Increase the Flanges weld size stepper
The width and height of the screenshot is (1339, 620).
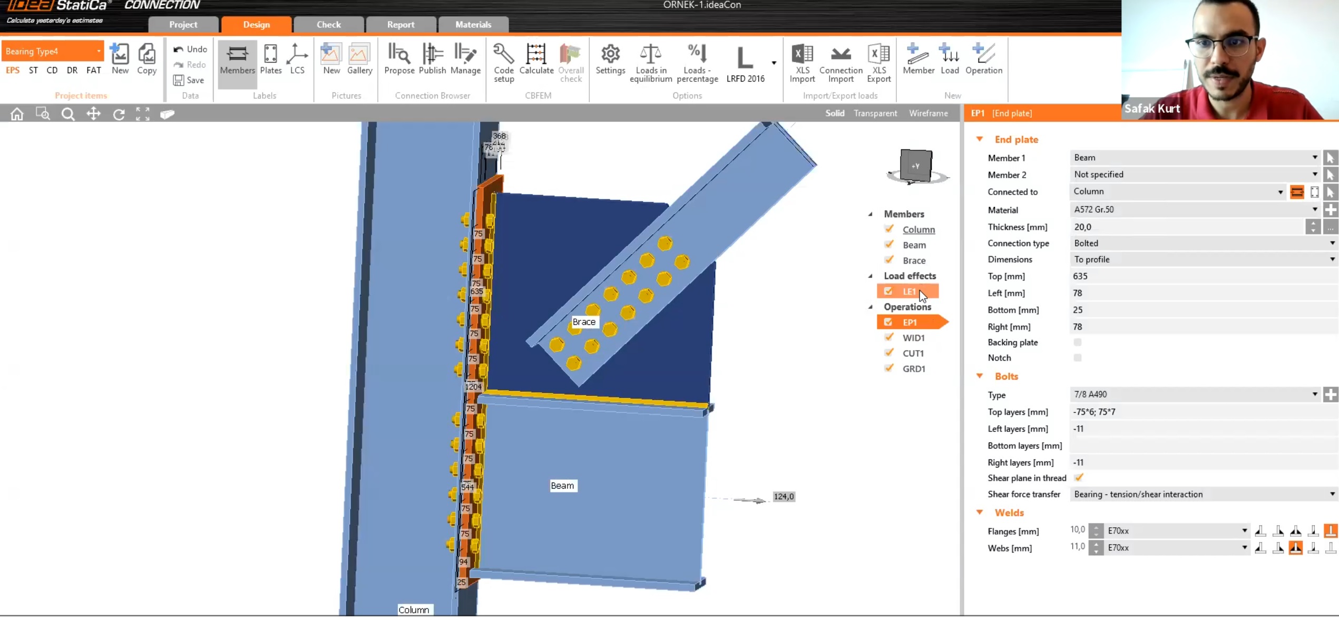coord(1096,527)
